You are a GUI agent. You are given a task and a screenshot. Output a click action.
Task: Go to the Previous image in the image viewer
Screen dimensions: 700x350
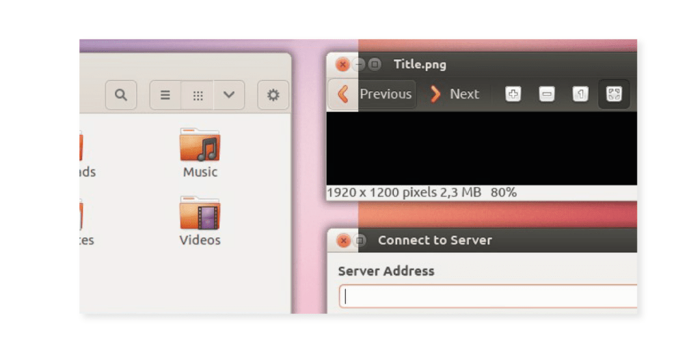tap(372, 94)
